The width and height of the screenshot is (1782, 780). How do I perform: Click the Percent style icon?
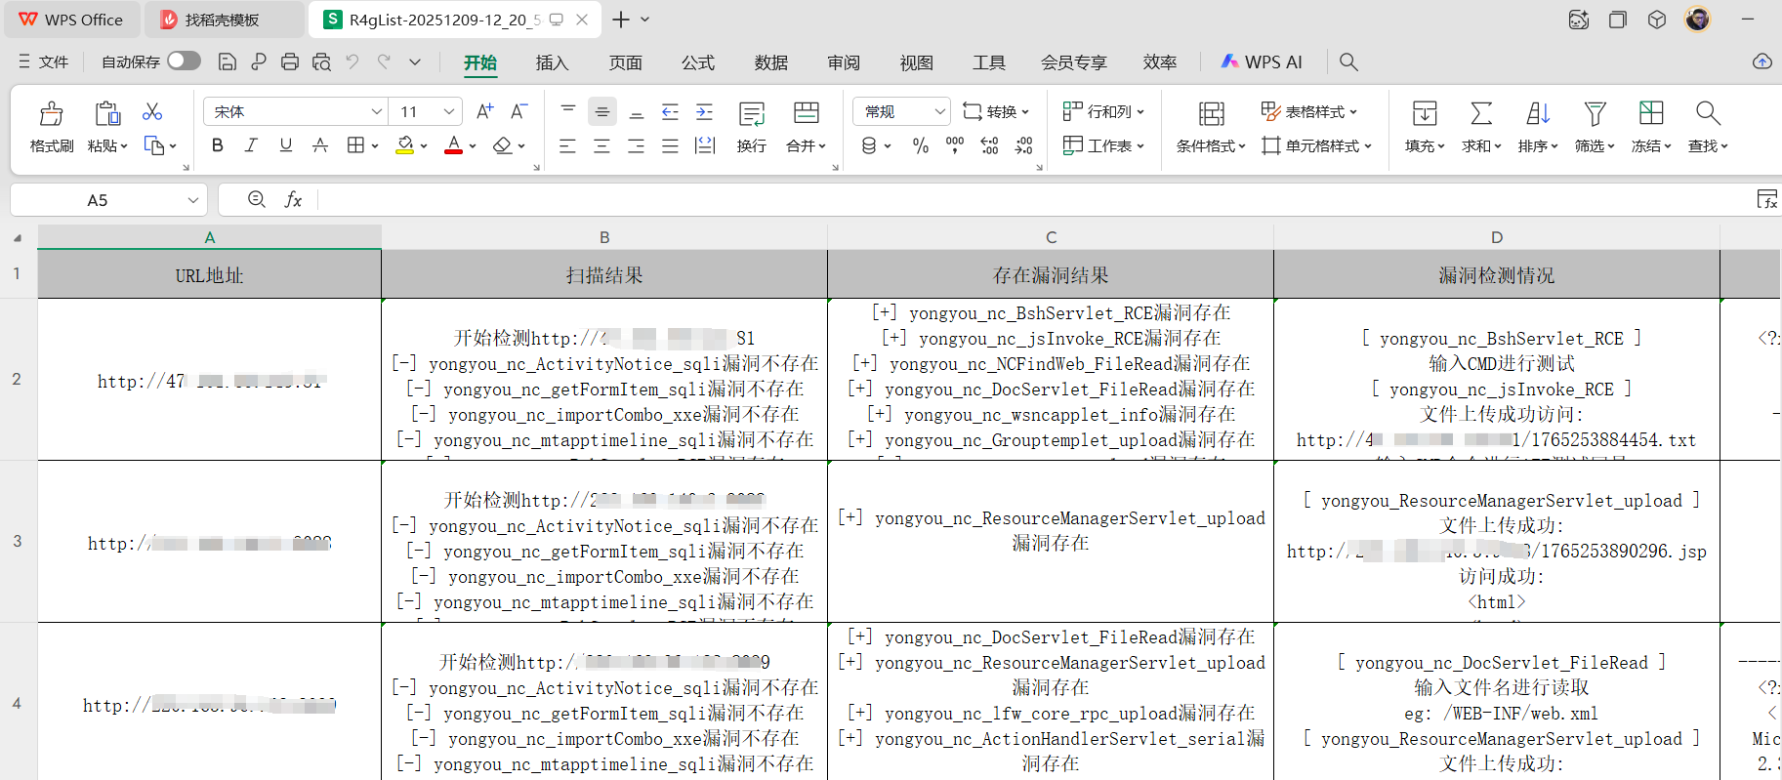click(920, 145)
